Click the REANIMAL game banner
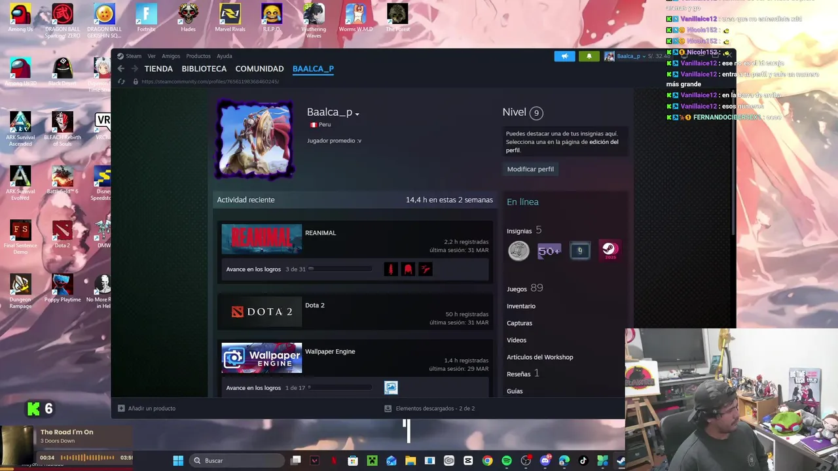838x471 pixels. click(262, 239)
